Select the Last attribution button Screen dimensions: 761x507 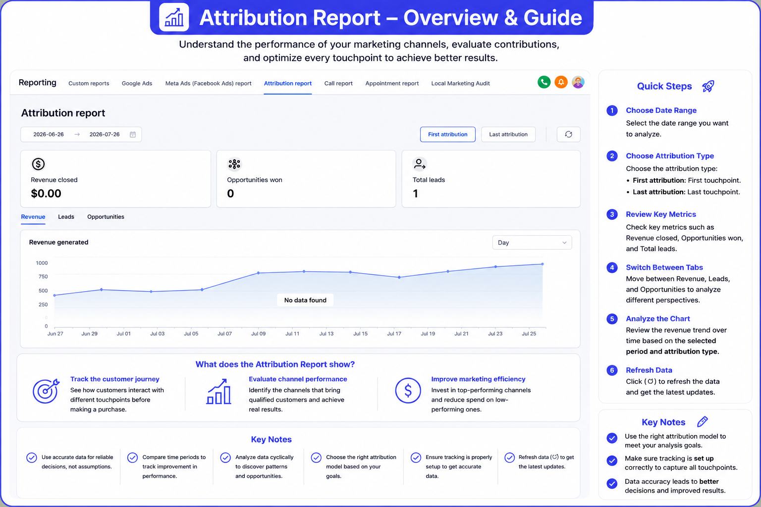click(508, 134)
